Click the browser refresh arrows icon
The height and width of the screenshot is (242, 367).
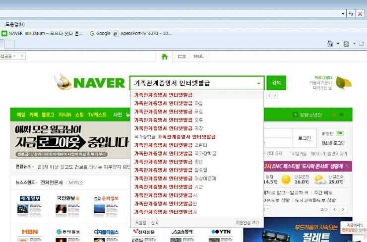[351, 14]
